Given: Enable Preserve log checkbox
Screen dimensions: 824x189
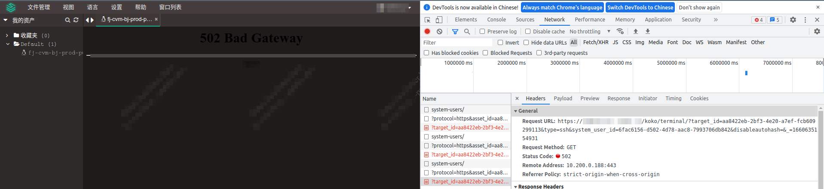Looking at the screenshot, I should (x=482, y=31).
